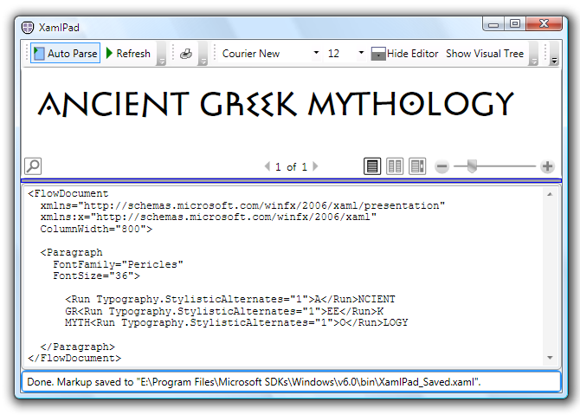This screenshot has height=415, width=580.
Task: Click the editor scrollbar down arrow
Action: click(550, 358)
